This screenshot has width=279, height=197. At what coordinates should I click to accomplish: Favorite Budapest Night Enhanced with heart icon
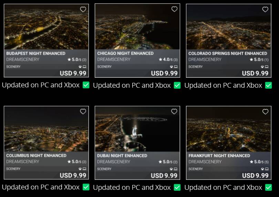tap(83, 9)
